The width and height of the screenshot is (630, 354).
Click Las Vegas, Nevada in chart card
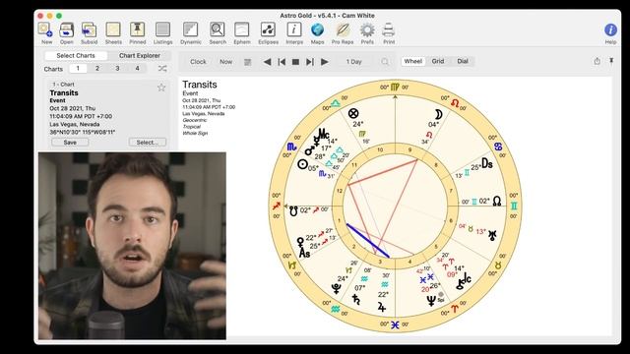point(75,124)
